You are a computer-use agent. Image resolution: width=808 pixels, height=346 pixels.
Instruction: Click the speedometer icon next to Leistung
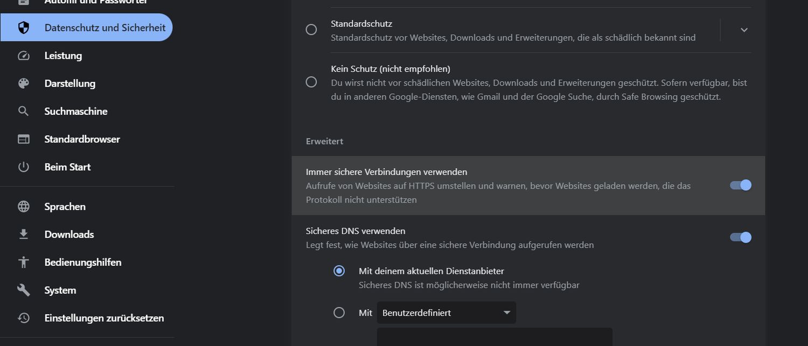coord(24,56)
